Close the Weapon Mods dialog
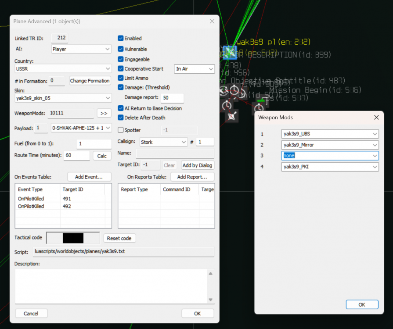The image size is (393, 329). tap(376, 117)
